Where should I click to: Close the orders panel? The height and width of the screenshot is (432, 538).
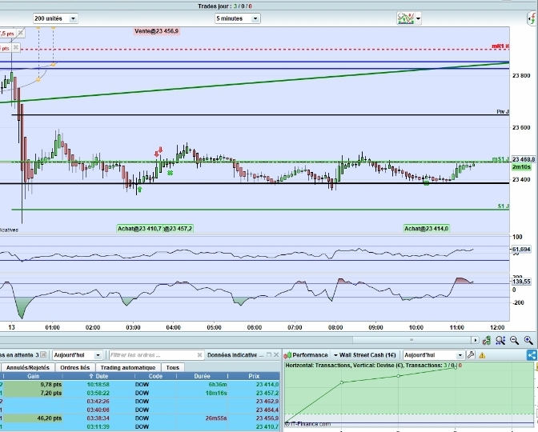point(276,355)
